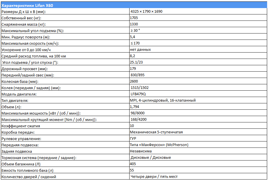Screen dimensions: 268x181
Task: Click the label 'Коэффициент сжатия'
Action: pyautogui.click(x=21, y=126)
